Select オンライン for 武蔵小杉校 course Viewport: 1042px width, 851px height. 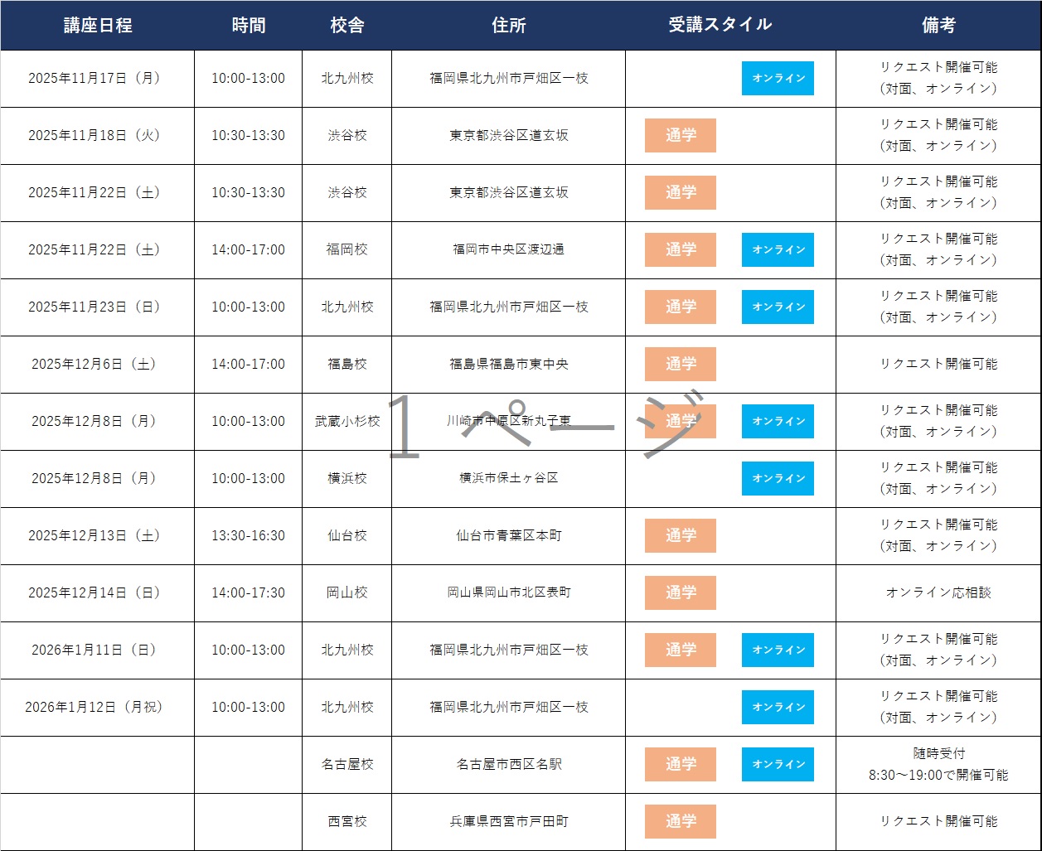778,422
